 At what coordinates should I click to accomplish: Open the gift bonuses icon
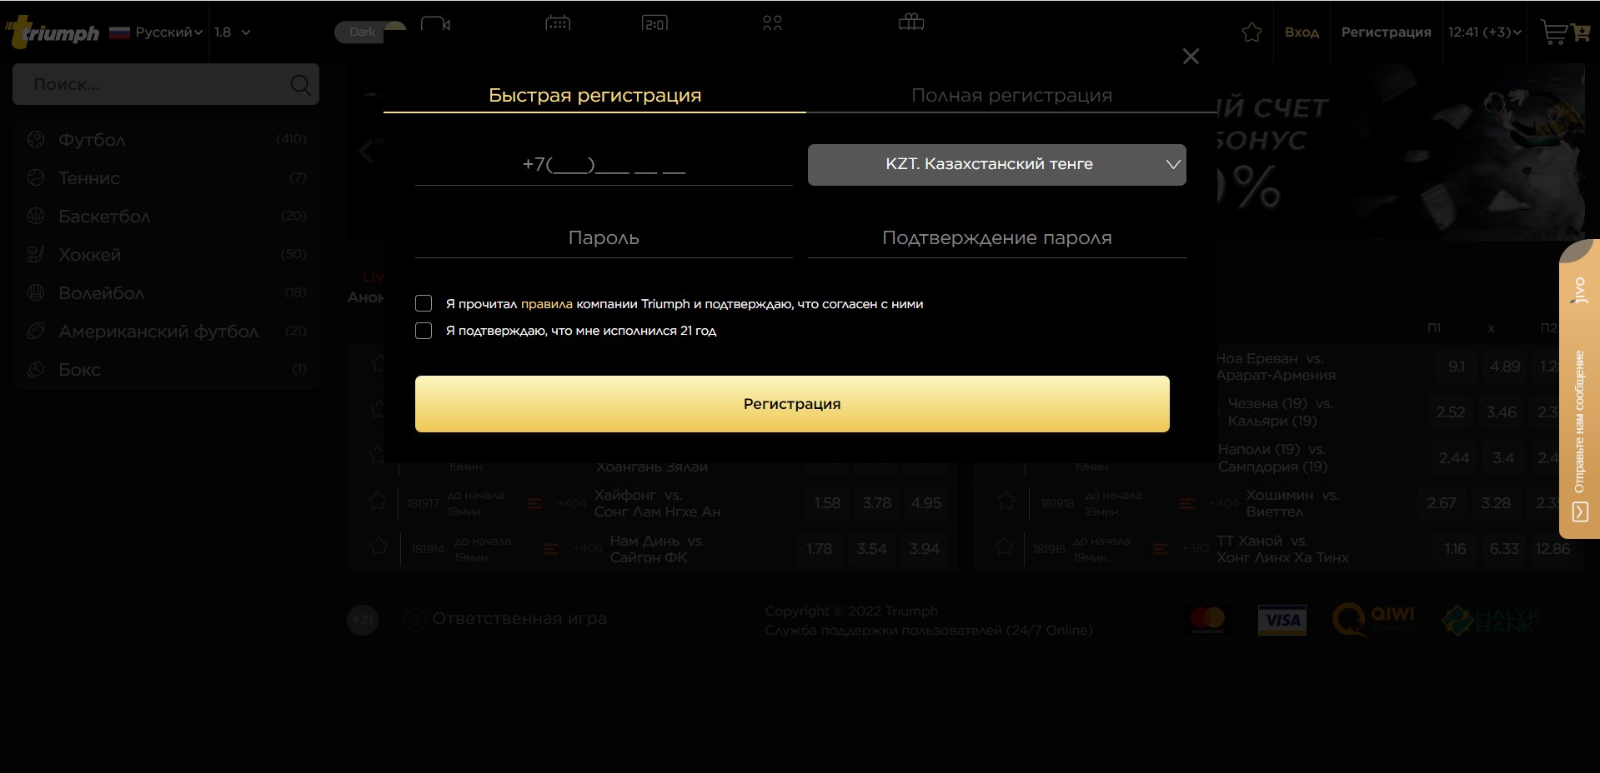click(x=911, y=22)
